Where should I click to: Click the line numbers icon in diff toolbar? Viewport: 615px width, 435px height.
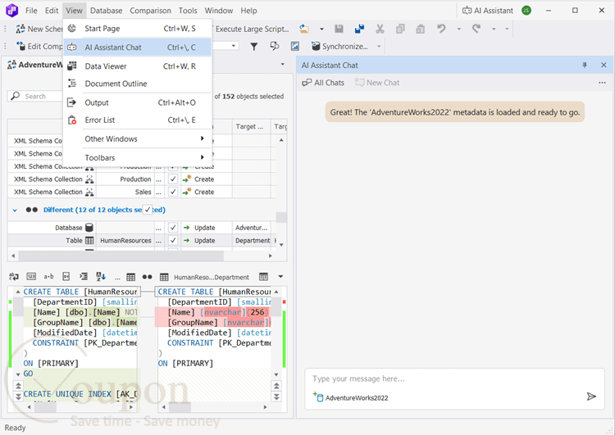31,277
